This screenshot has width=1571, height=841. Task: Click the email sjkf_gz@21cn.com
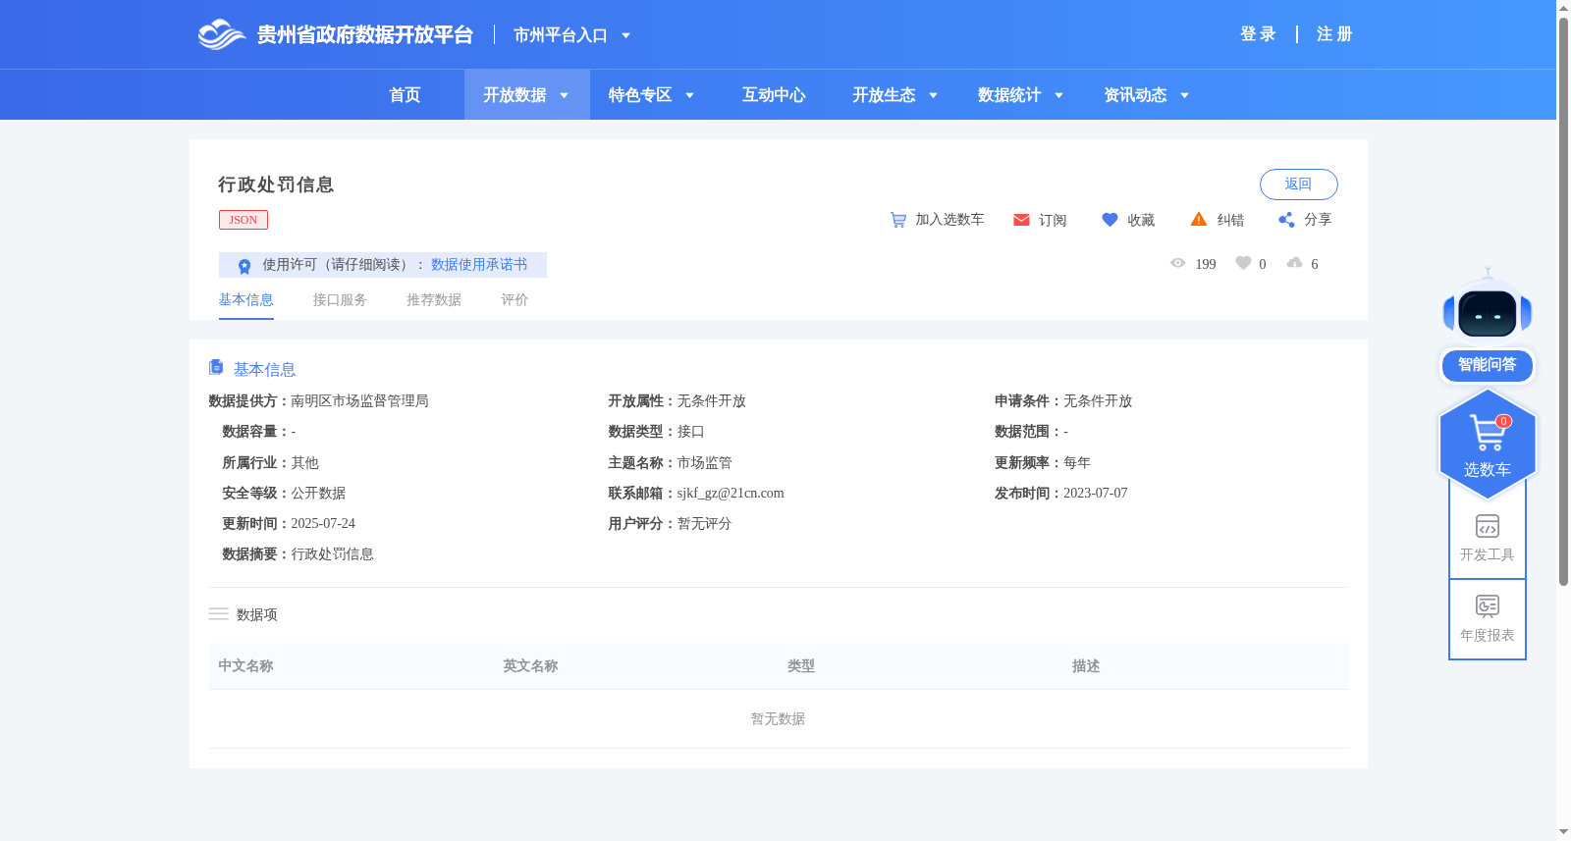pyautogui.click(x=731, y=494)
